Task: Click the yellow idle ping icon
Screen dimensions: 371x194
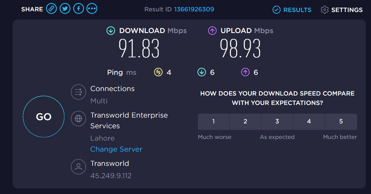Action: [x=158, y=72]
